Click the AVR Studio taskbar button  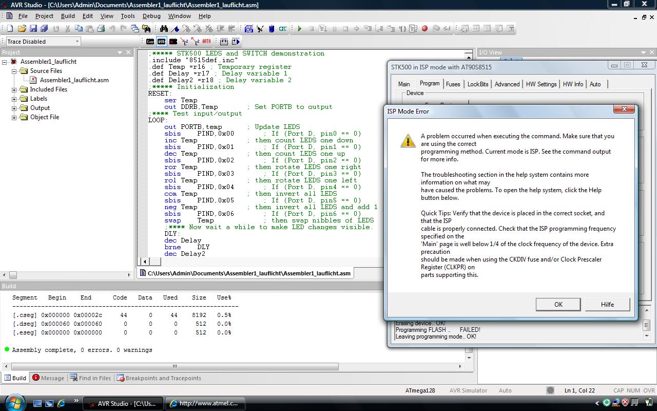click(123, 403)
